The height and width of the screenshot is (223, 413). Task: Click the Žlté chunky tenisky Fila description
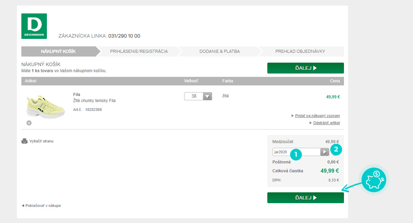[94, 101]
